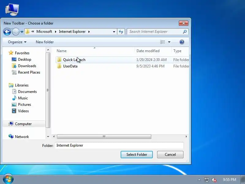Viewport: 245px width, 184px height.
Task: Select the UserData folder icon
Action: (59, 66)
